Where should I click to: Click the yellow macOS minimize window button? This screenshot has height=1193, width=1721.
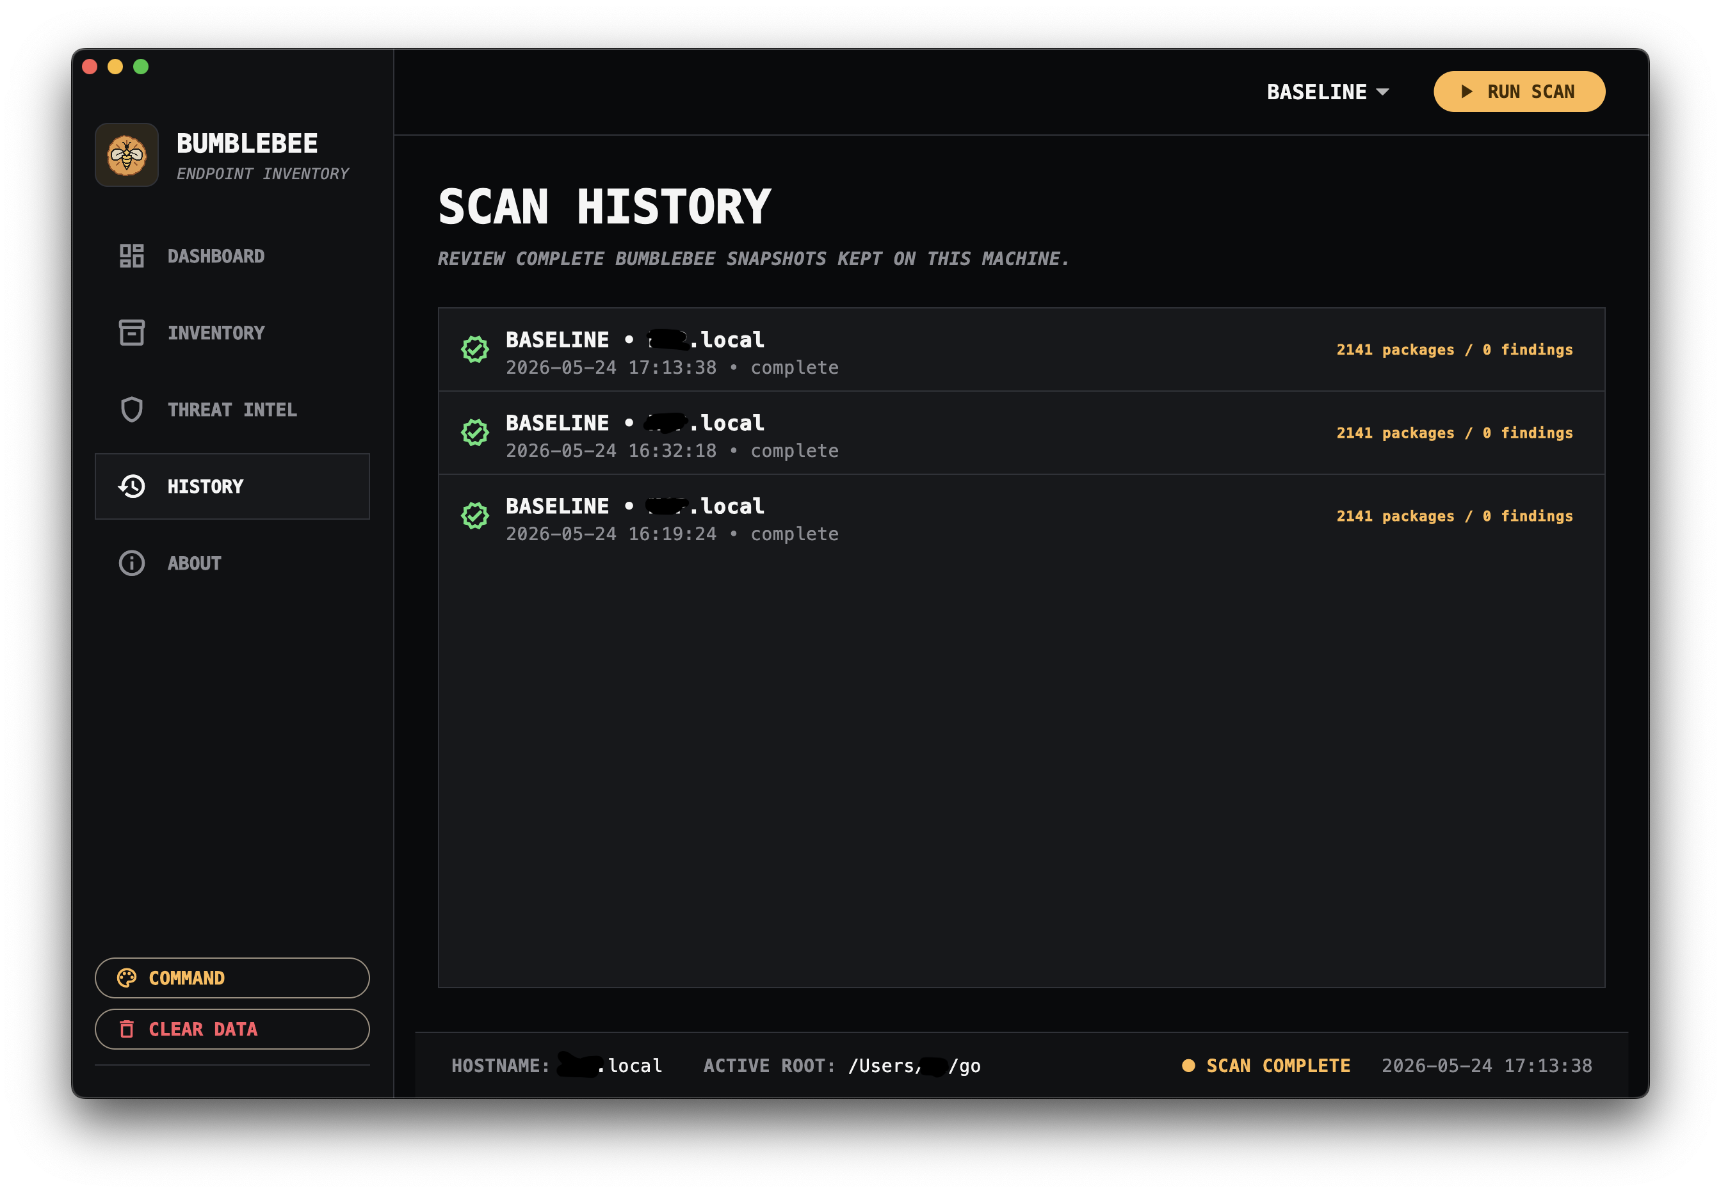115,67
